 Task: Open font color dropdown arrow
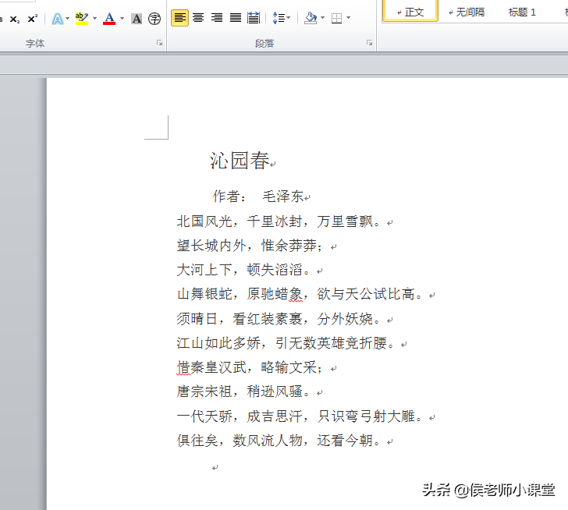pos(122,18)
